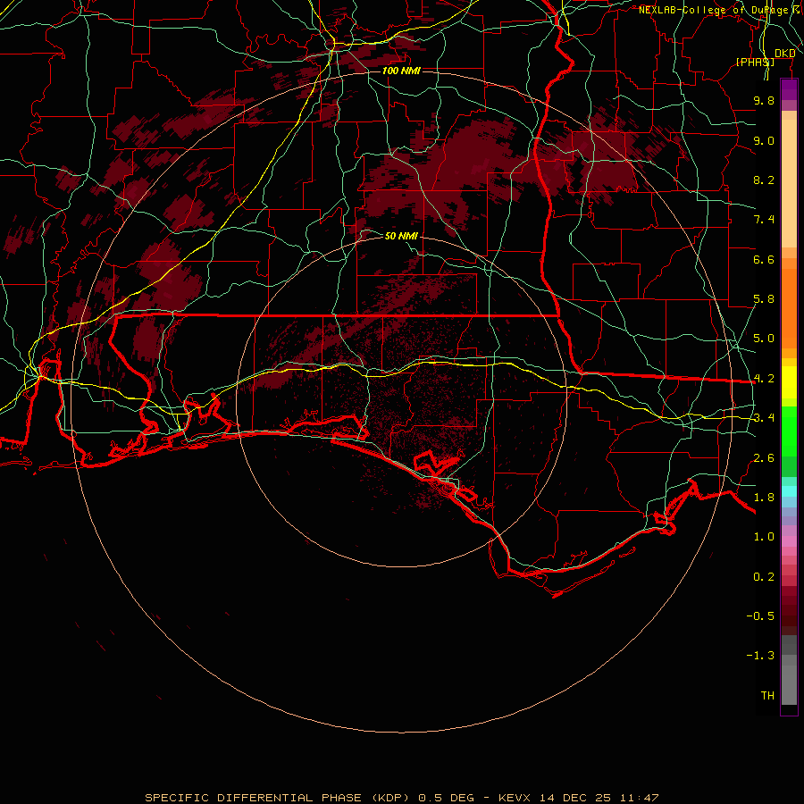The image size is (804, 804).
Task: Select the 5.8 scale value
Action: 764,299
